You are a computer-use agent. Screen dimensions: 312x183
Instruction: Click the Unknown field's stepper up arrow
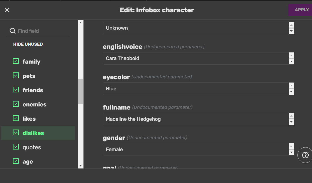[291, 26]
